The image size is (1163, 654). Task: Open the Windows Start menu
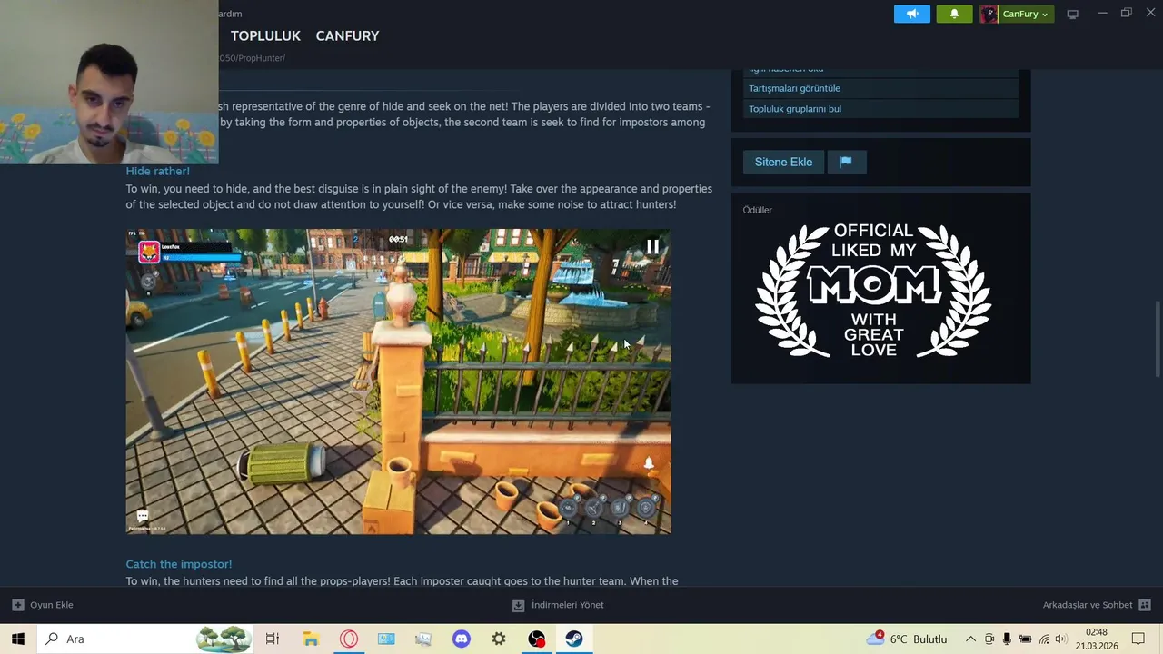(18, 639)
